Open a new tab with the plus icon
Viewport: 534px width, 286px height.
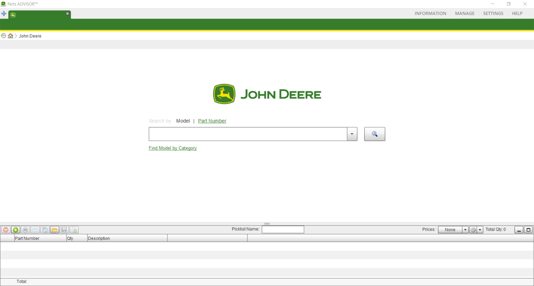(4, 14)
